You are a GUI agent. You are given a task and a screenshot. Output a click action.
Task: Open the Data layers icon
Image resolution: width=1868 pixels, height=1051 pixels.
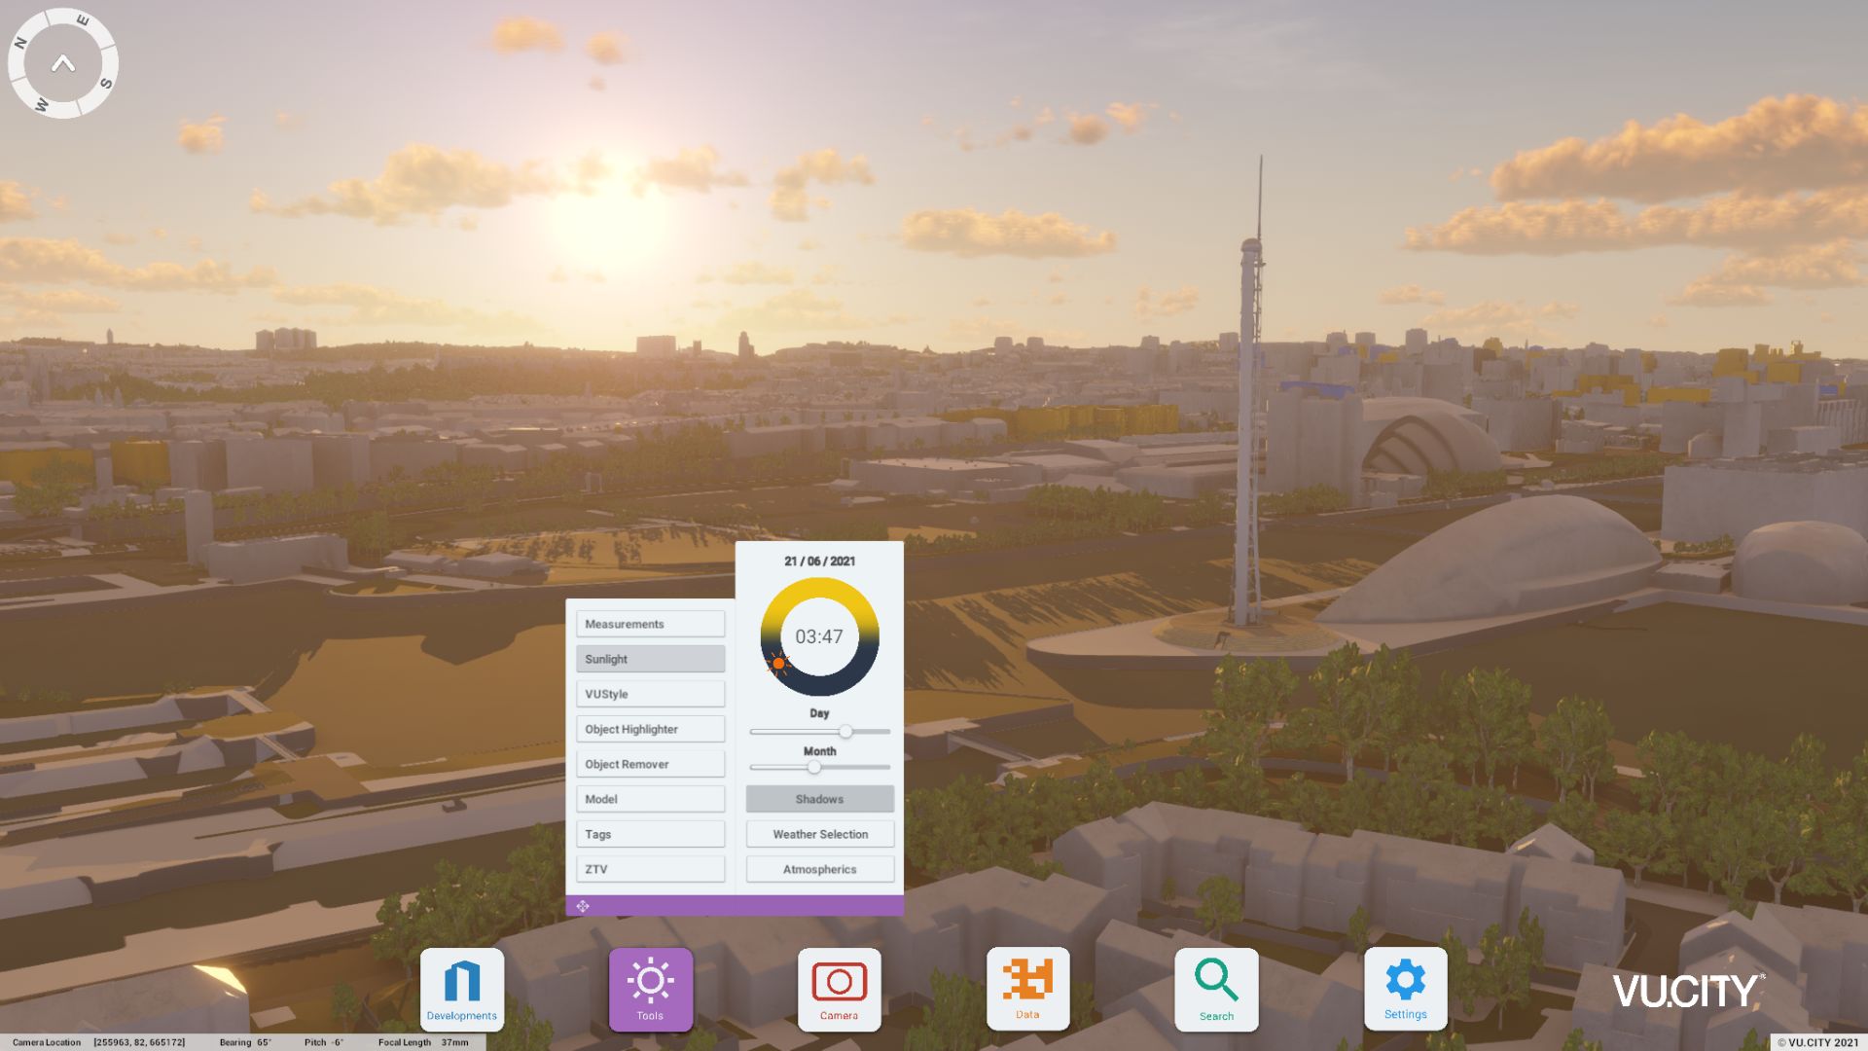tap(1027, 987)
